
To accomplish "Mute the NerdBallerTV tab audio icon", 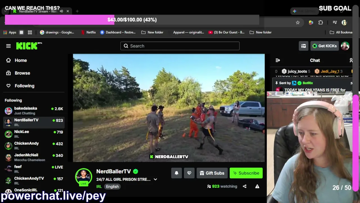I will click(x=61, y=11).
